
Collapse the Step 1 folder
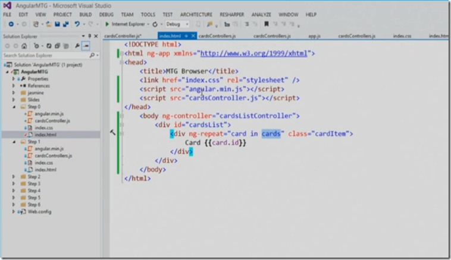(x=14, y=142)
